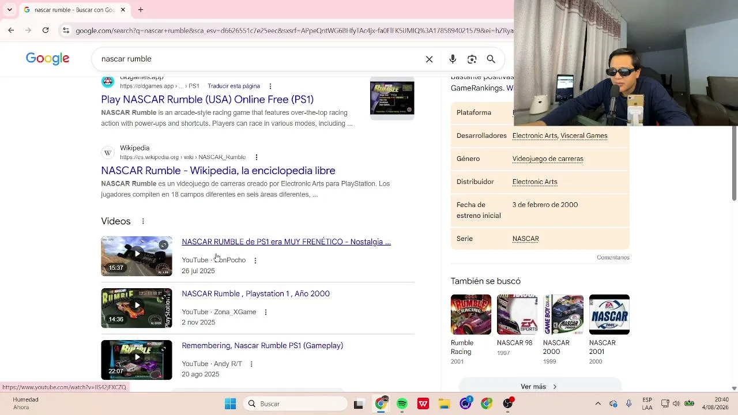Open the Windows Start menu

(x=230, y=403)
